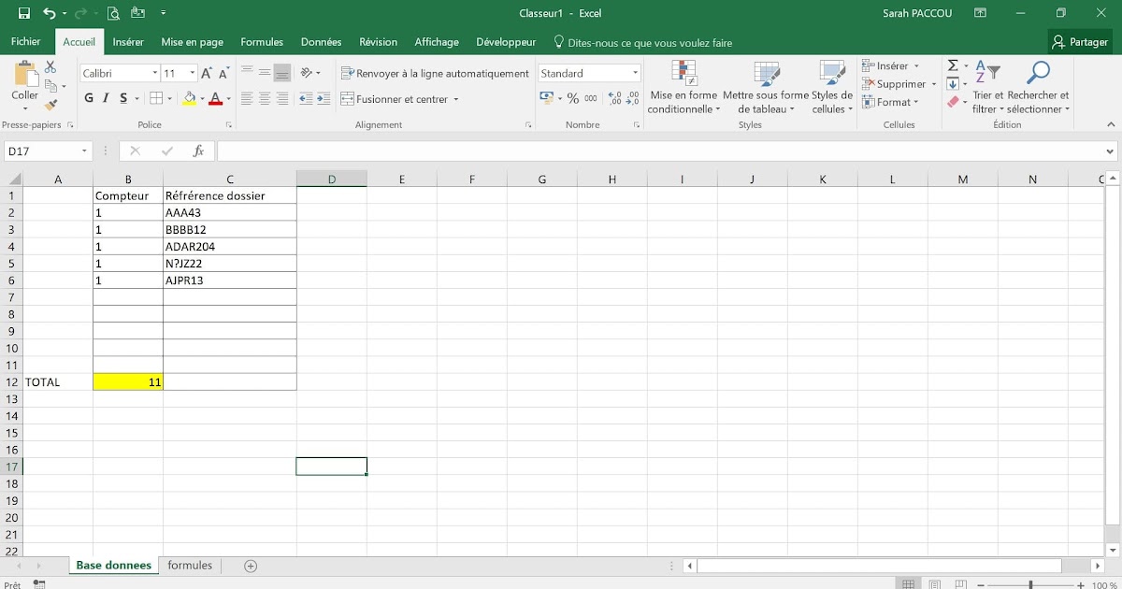Click the zoom slider in status bar
The width and height of the screenshot is (1122, 589).
(1030, 584)
